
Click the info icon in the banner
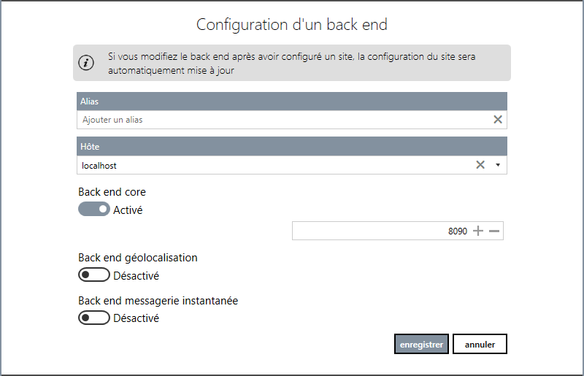click(86, 62)
